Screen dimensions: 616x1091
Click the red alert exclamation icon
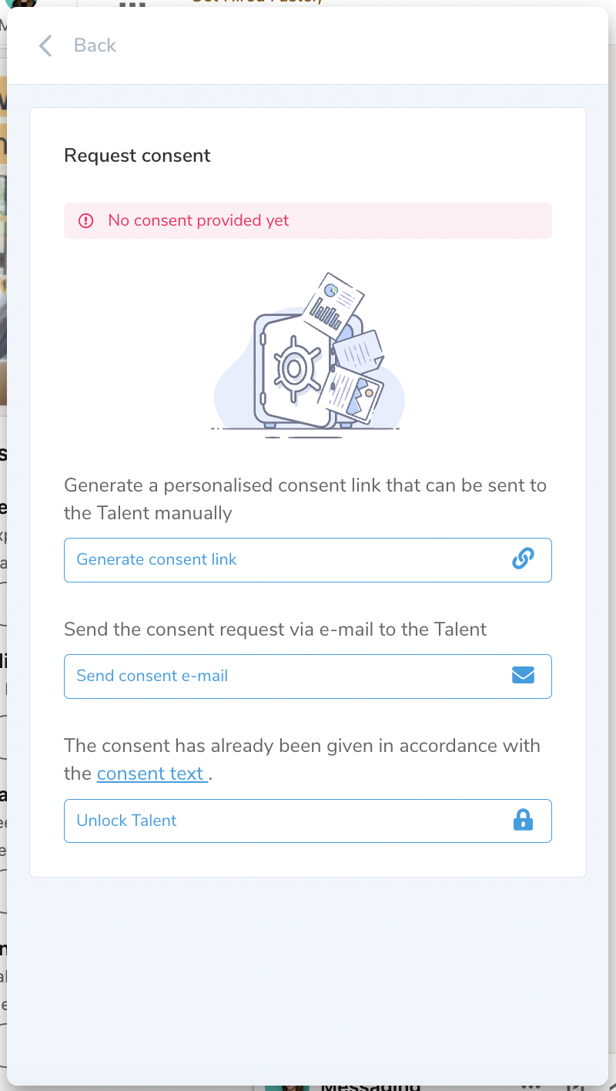(x=86, y=221)
